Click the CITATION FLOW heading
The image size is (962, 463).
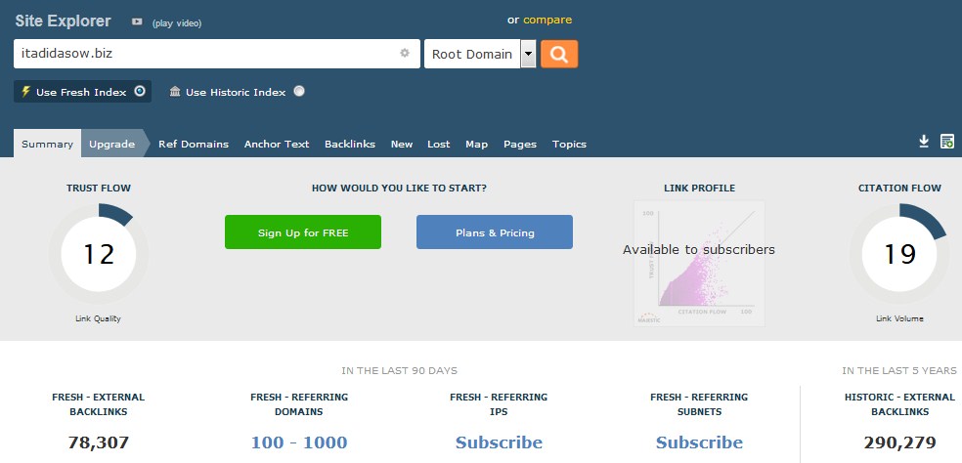(899, 189)
